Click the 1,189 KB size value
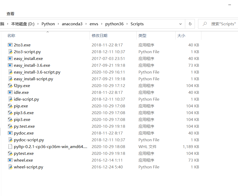 pos(191,147)
